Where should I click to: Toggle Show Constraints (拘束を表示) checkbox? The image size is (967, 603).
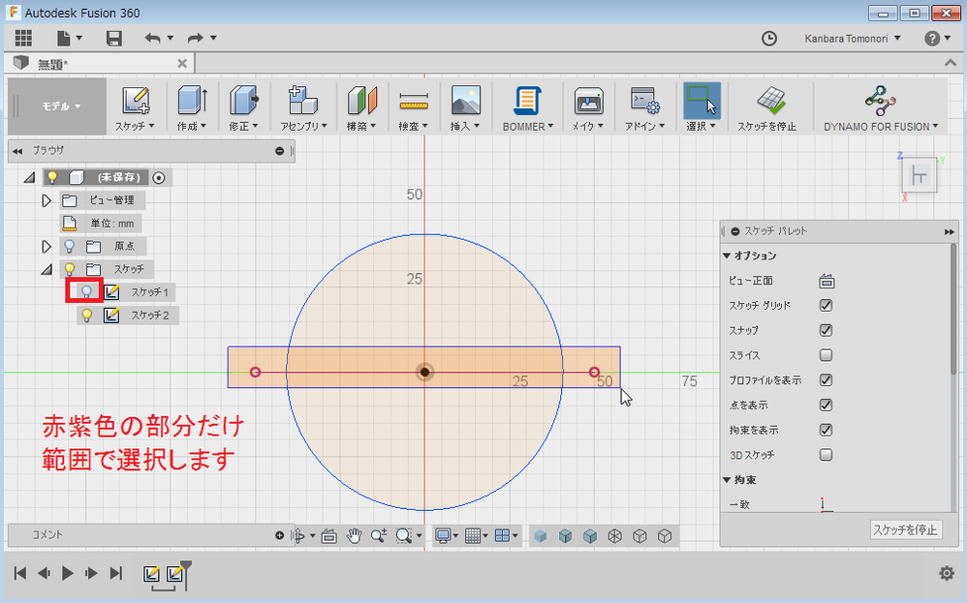[x=826, y=430]
